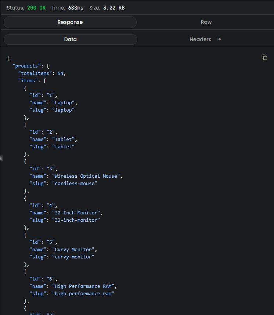Click the "items" array key
The width and height of the screenshot is (274, 315).
[28, 80]
